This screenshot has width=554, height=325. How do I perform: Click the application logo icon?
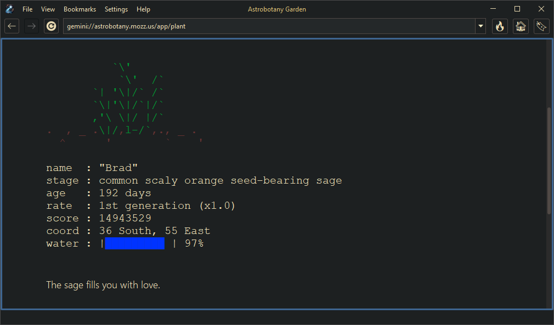pos(9,9)
